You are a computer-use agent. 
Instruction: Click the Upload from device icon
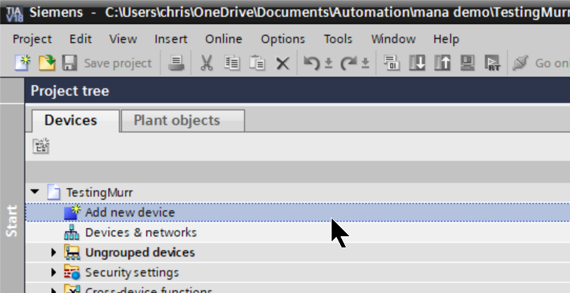tap(442, 63)
